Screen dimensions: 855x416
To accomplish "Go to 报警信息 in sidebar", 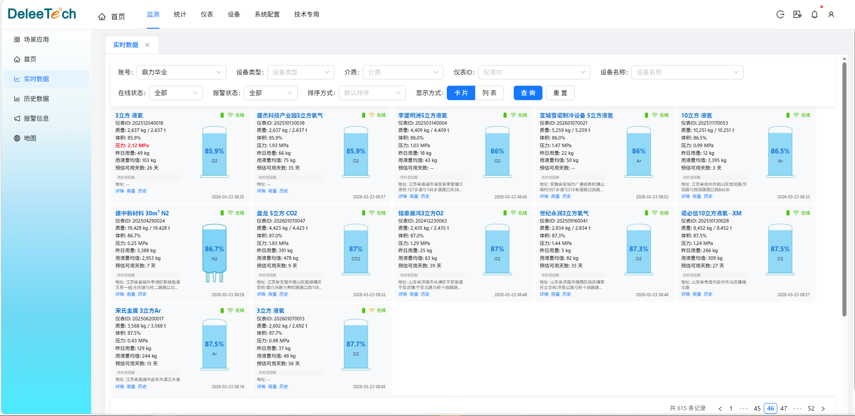I will click(36, 118).
